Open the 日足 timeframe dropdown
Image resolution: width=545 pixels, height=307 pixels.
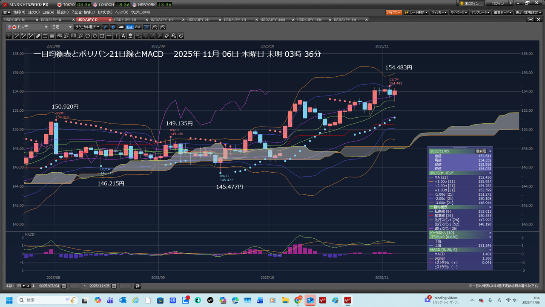pyautogui.click(x=62, y=27)
